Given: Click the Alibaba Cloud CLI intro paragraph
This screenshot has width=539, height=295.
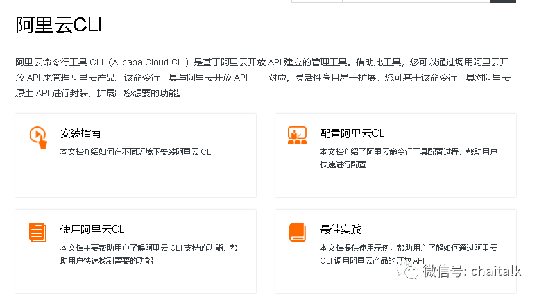Looking at the screenshot, I should pos(263,78).
